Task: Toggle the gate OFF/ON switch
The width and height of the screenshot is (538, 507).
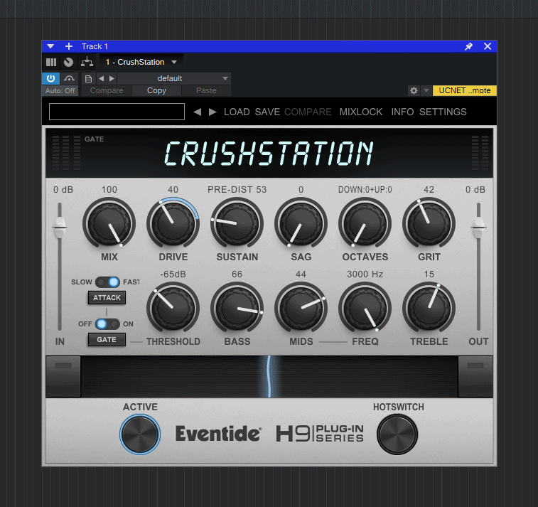Action: coord(107,324)
